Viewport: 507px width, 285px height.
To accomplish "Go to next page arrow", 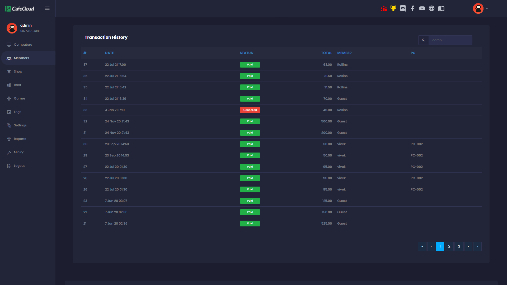I will [x=468, y=246].
